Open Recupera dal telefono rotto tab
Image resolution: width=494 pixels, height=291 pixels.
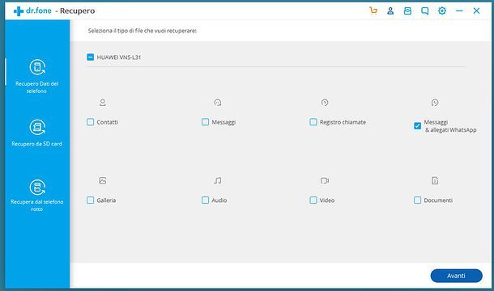tap(37, 196)
